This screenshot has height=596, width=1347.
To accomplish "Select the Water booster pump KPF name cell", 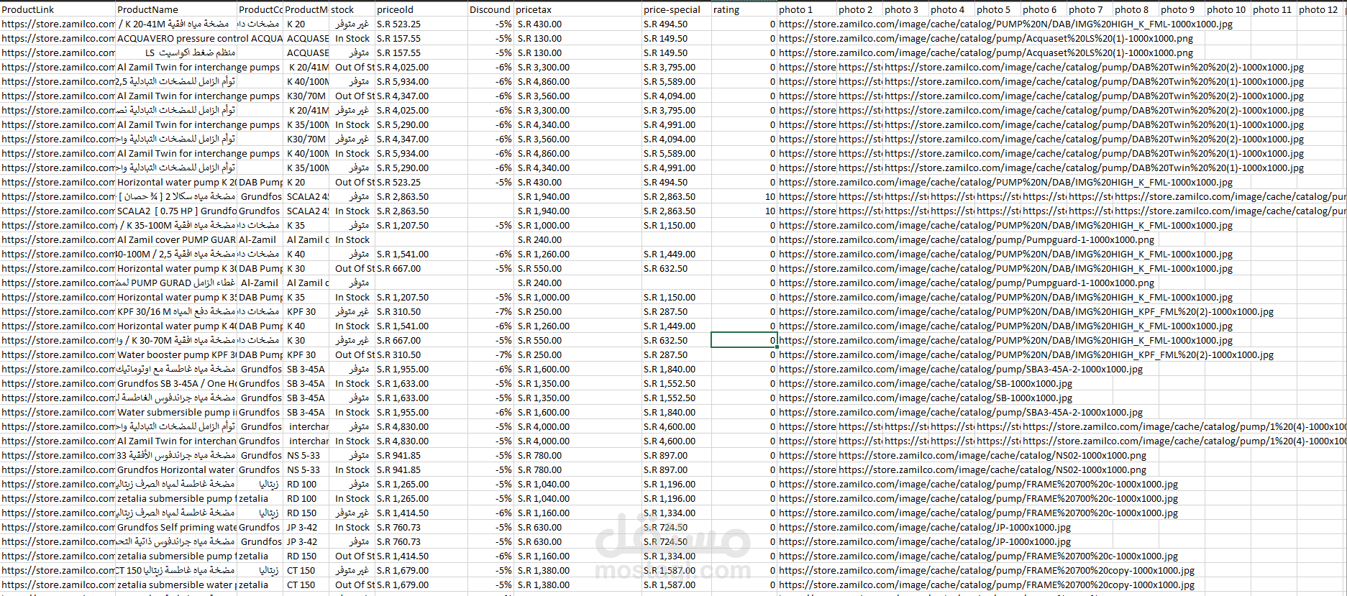I will pyautogui.click(x=176, y=354).
